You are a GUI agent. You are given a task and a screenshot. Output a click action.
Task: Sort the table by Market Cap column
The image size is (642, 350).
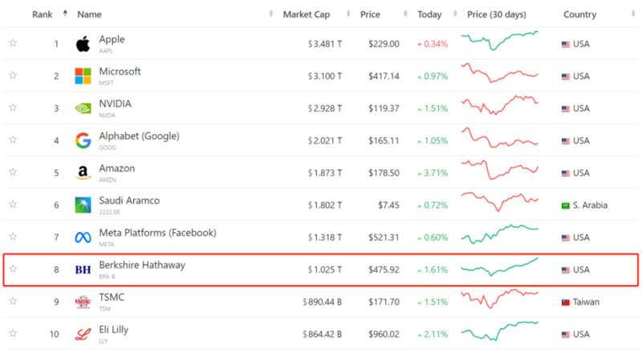[307, 14]
